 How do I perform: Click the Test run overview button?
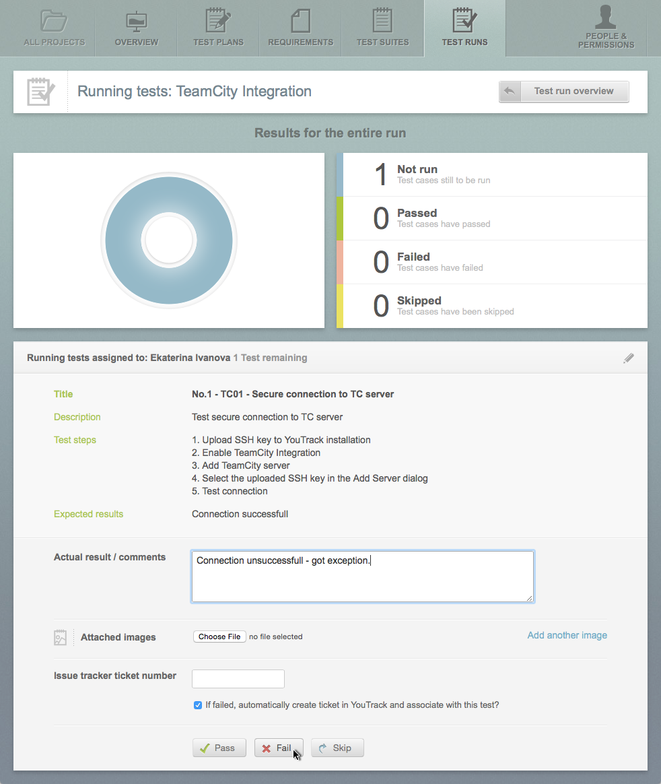[564, 92]
